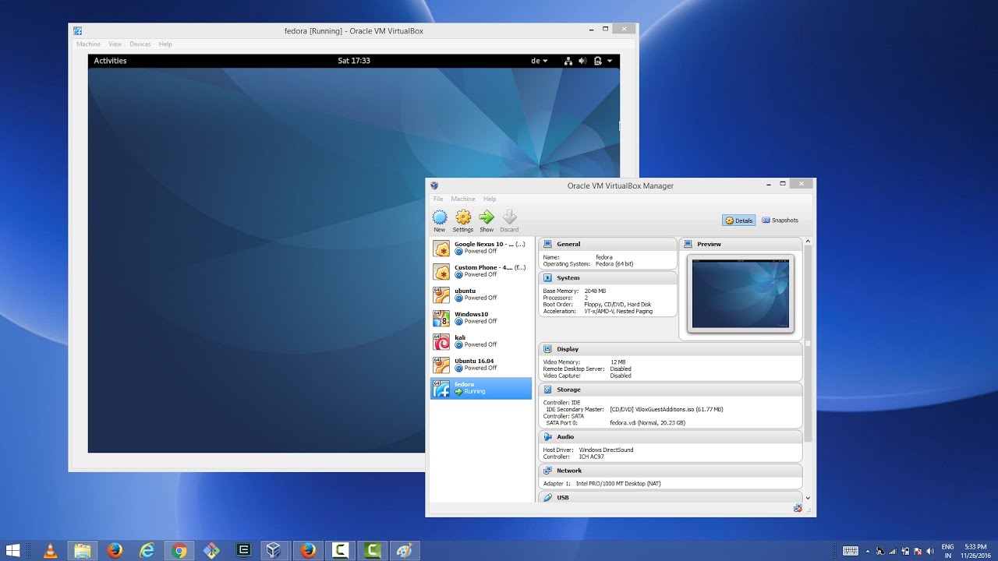This screenshot has width=998, height=561.
Task: Click the Sat 17:33 clock in Fedora
Action: (x=354, y=61)
